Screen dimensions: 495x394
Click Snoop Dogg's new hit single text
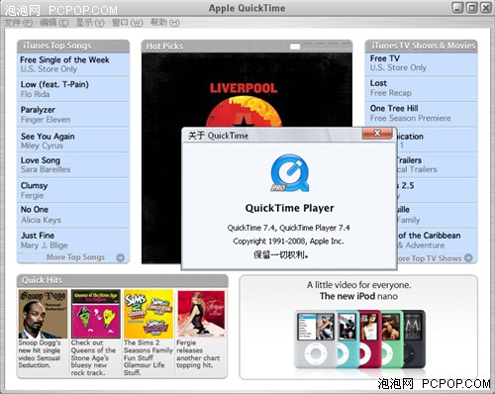pos(40,354)
